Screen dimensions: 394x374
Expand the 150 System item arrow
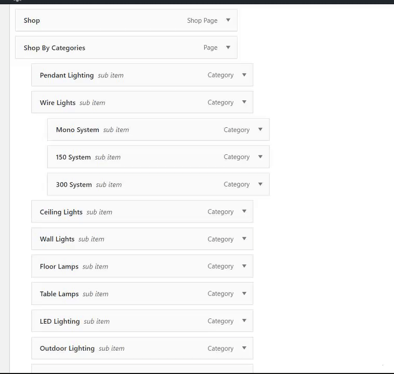click(x=260, y=157)
